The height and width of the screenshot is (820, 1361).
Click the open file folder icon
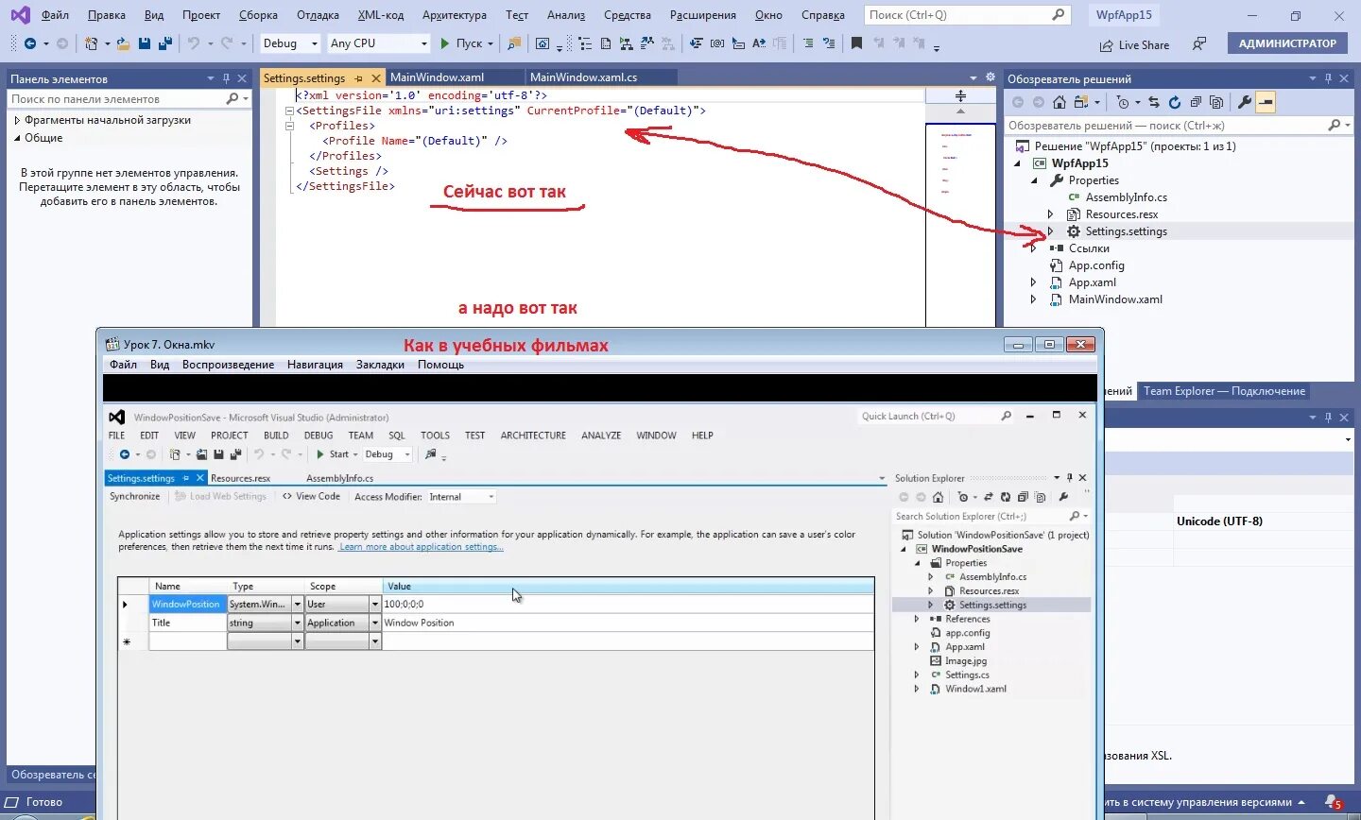pos(124,43)
